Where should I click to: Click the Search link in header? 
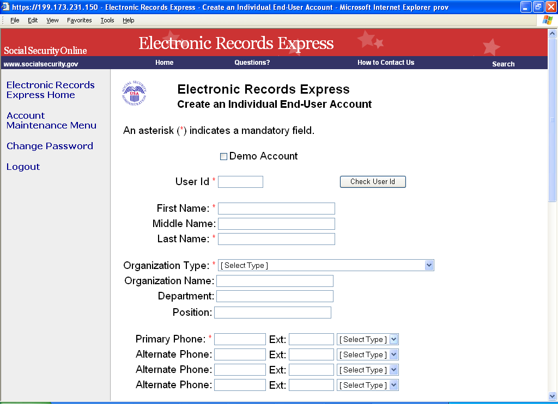(503, 64)
